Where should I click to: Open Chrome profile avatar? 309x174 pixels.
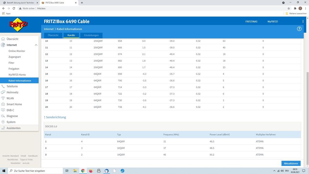click(300, 8)
